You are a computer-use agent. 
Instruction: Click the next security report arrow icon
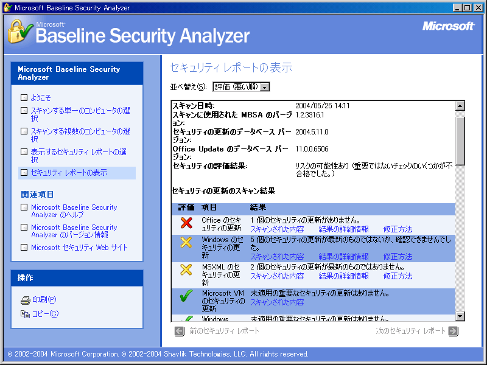point(453,331)
